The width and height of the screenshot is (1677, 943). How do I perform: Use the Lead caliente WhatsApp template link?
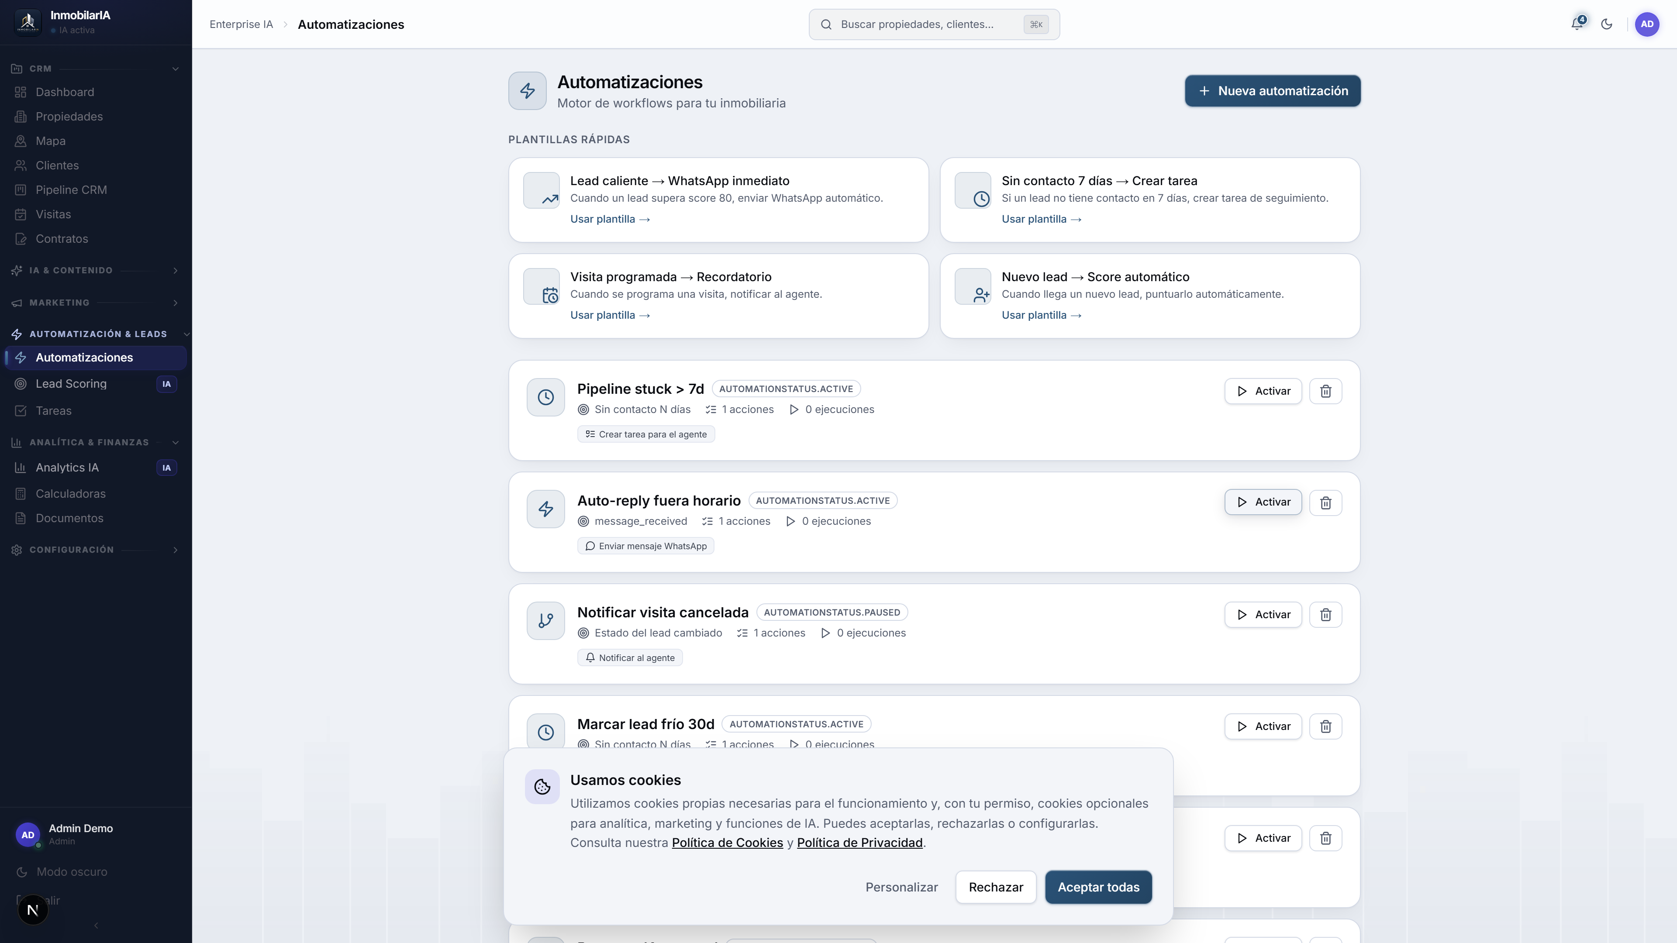(x=610, y=219)
